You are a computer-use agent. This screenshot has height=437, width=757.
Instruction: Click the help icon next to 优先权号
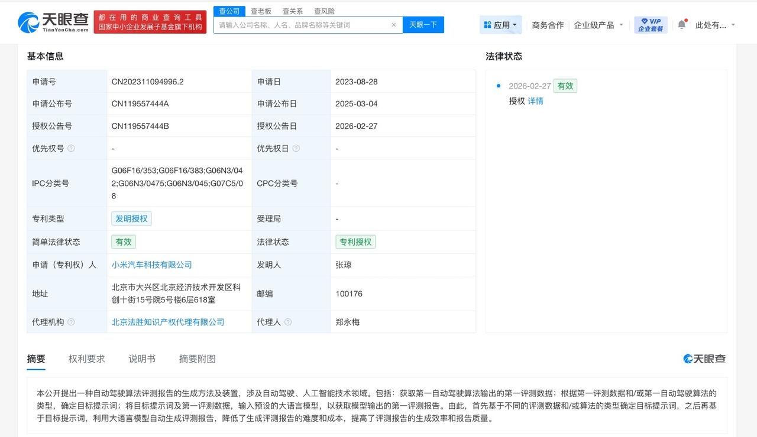pyautogui.click(x=73, y=148)
